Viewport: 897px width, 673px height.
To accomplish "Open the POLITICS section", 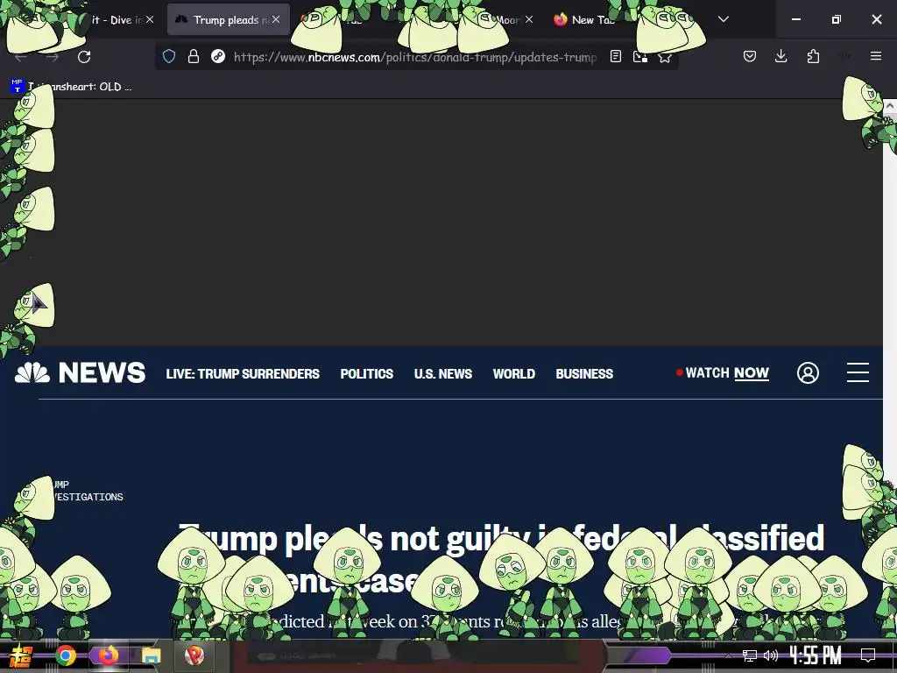I will [x=367, y=373].
